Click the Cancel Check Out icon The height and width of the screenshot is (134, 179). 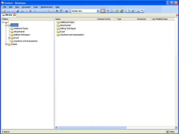[142, 11]
